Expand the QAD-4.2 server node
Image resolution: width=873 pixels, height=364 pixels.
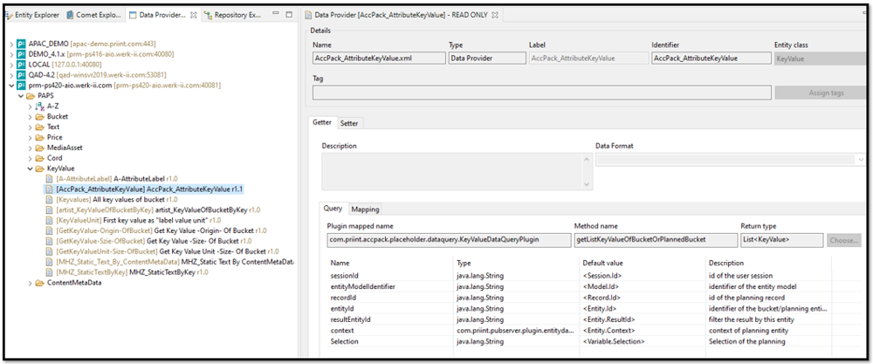[x=12, y=74]
